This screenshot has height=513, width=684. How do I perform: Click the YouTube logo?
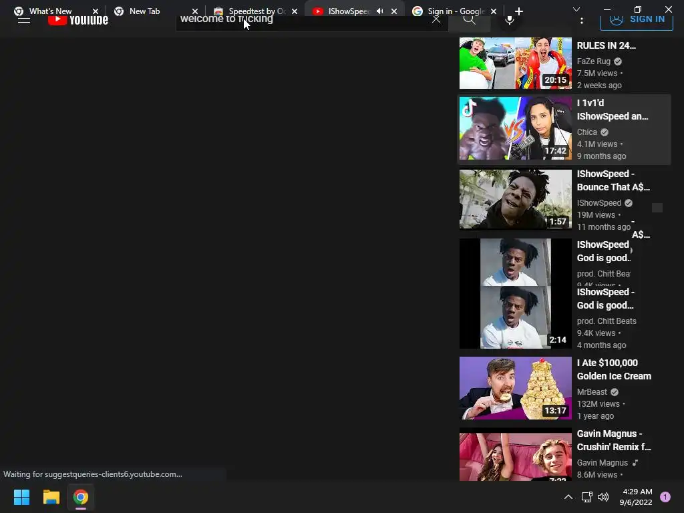click(78, 20)
